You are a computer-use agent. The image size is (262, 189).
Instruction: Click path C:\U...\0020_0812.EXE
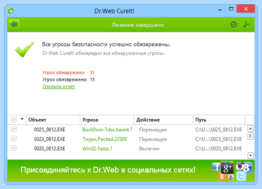pos(218,148)
